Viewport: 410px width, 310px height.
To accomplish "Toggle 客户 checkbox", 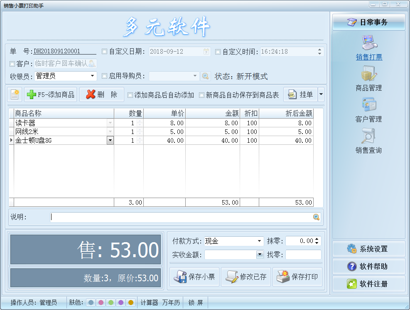I will 12,64.
